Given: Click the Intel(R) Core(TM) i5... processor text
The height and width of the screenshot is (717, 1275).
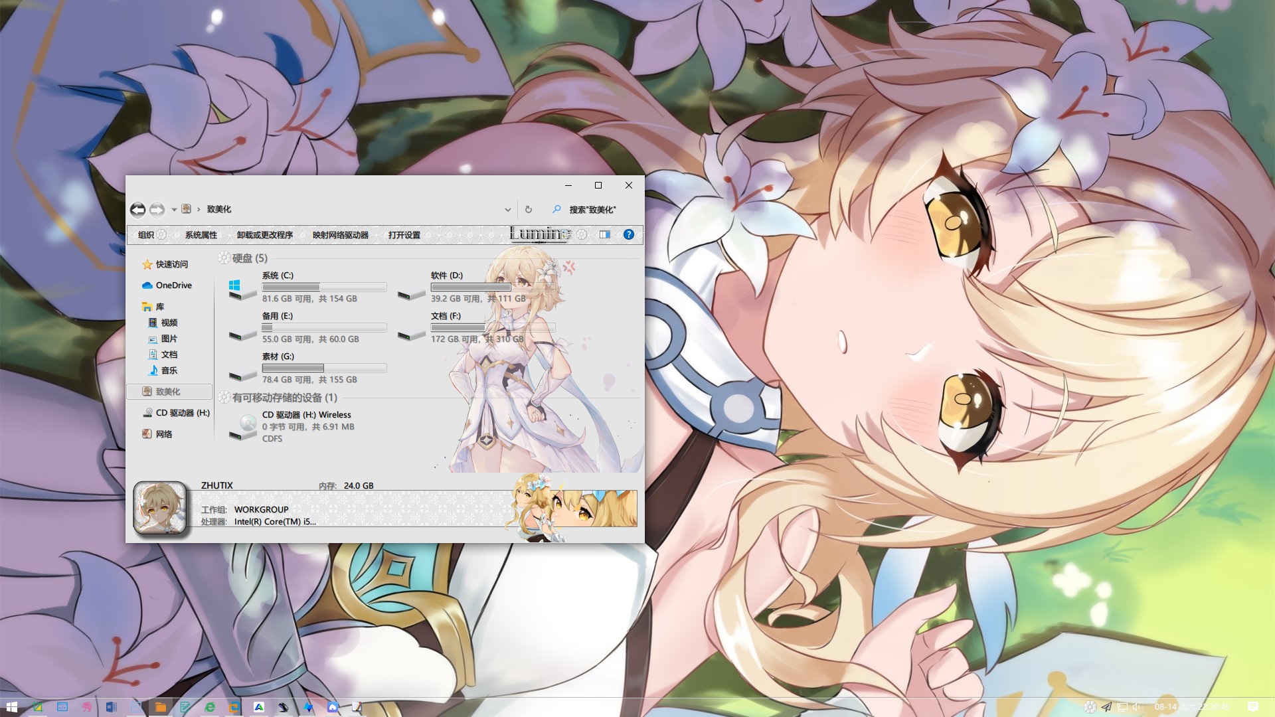Looking at the screenshot, I should point(275,522).
